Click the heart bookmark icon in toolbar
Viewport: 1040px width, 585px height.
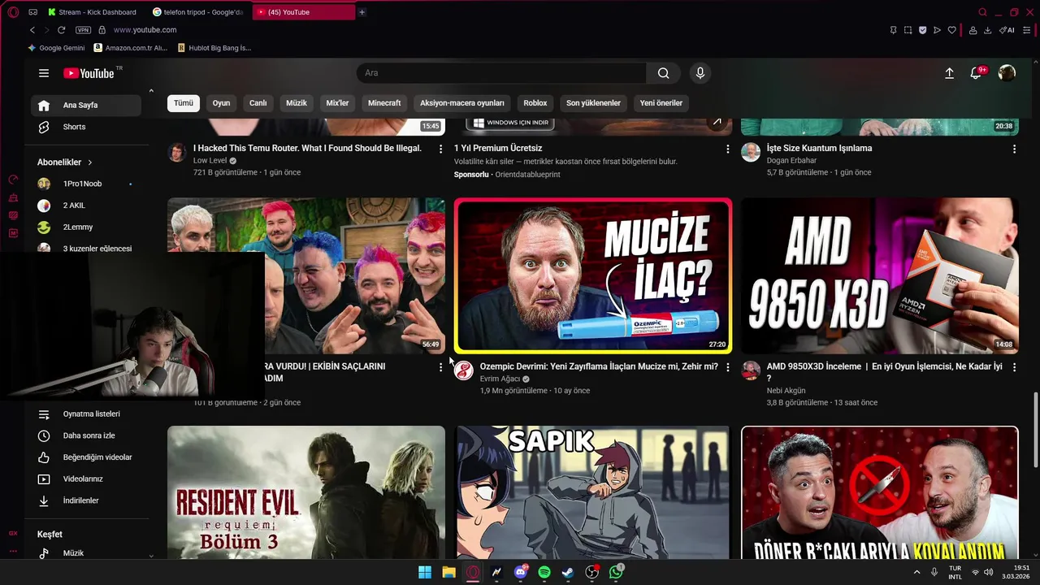[x=952, y=30]
